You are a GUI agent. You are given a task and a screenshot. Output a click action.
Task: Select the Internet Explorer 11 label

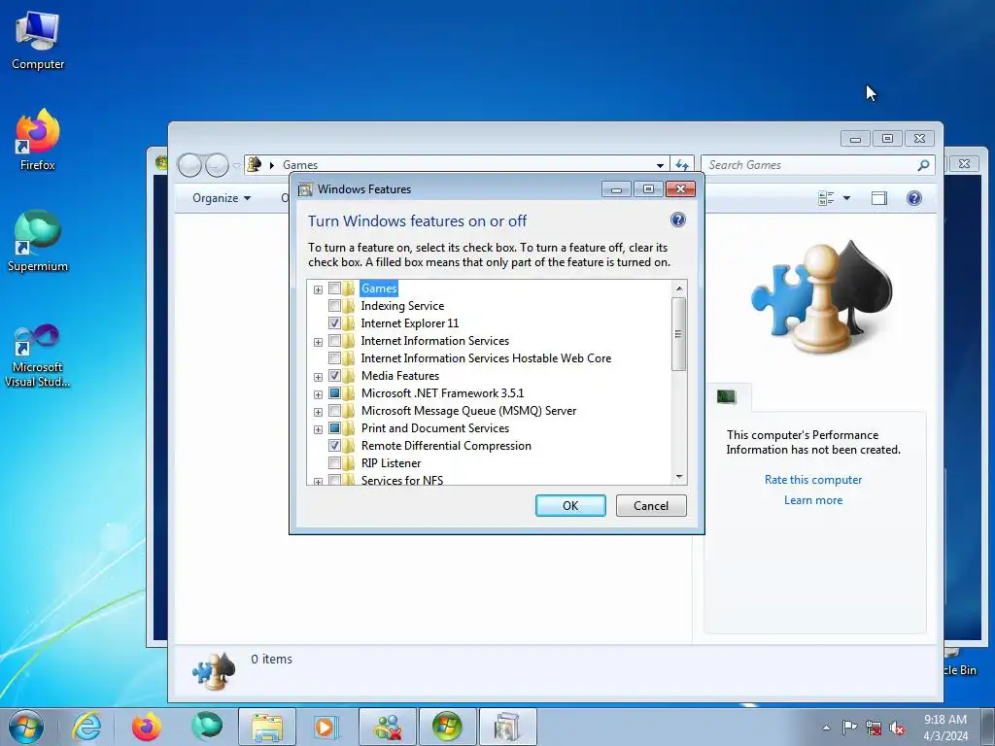[409, 322]
